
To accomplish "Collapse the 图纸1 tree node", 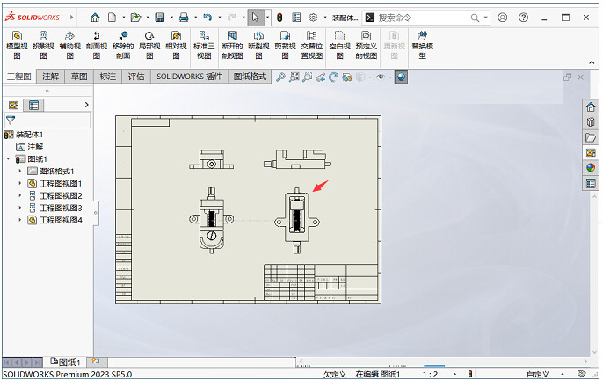I will [x=8, y=159].
